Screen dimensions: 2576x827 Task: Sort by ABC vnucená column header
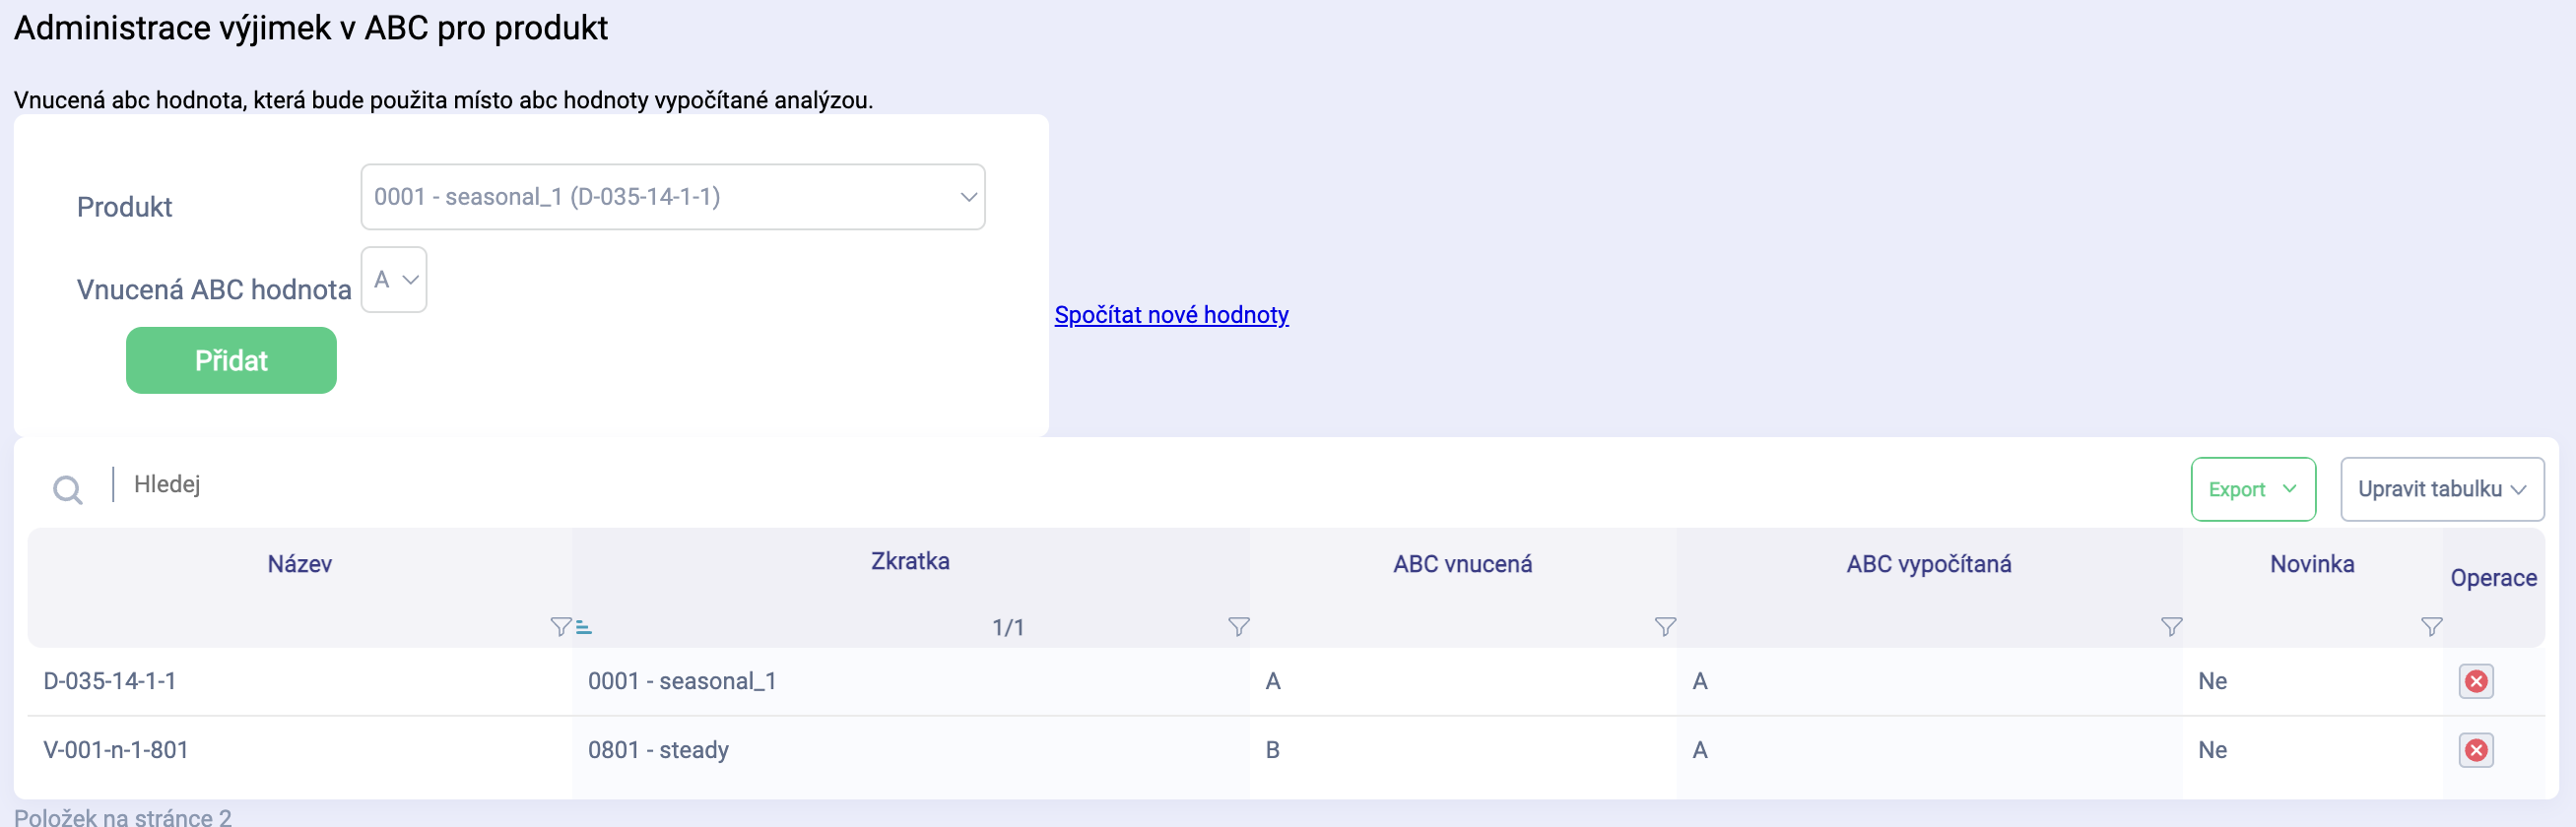1462,564
